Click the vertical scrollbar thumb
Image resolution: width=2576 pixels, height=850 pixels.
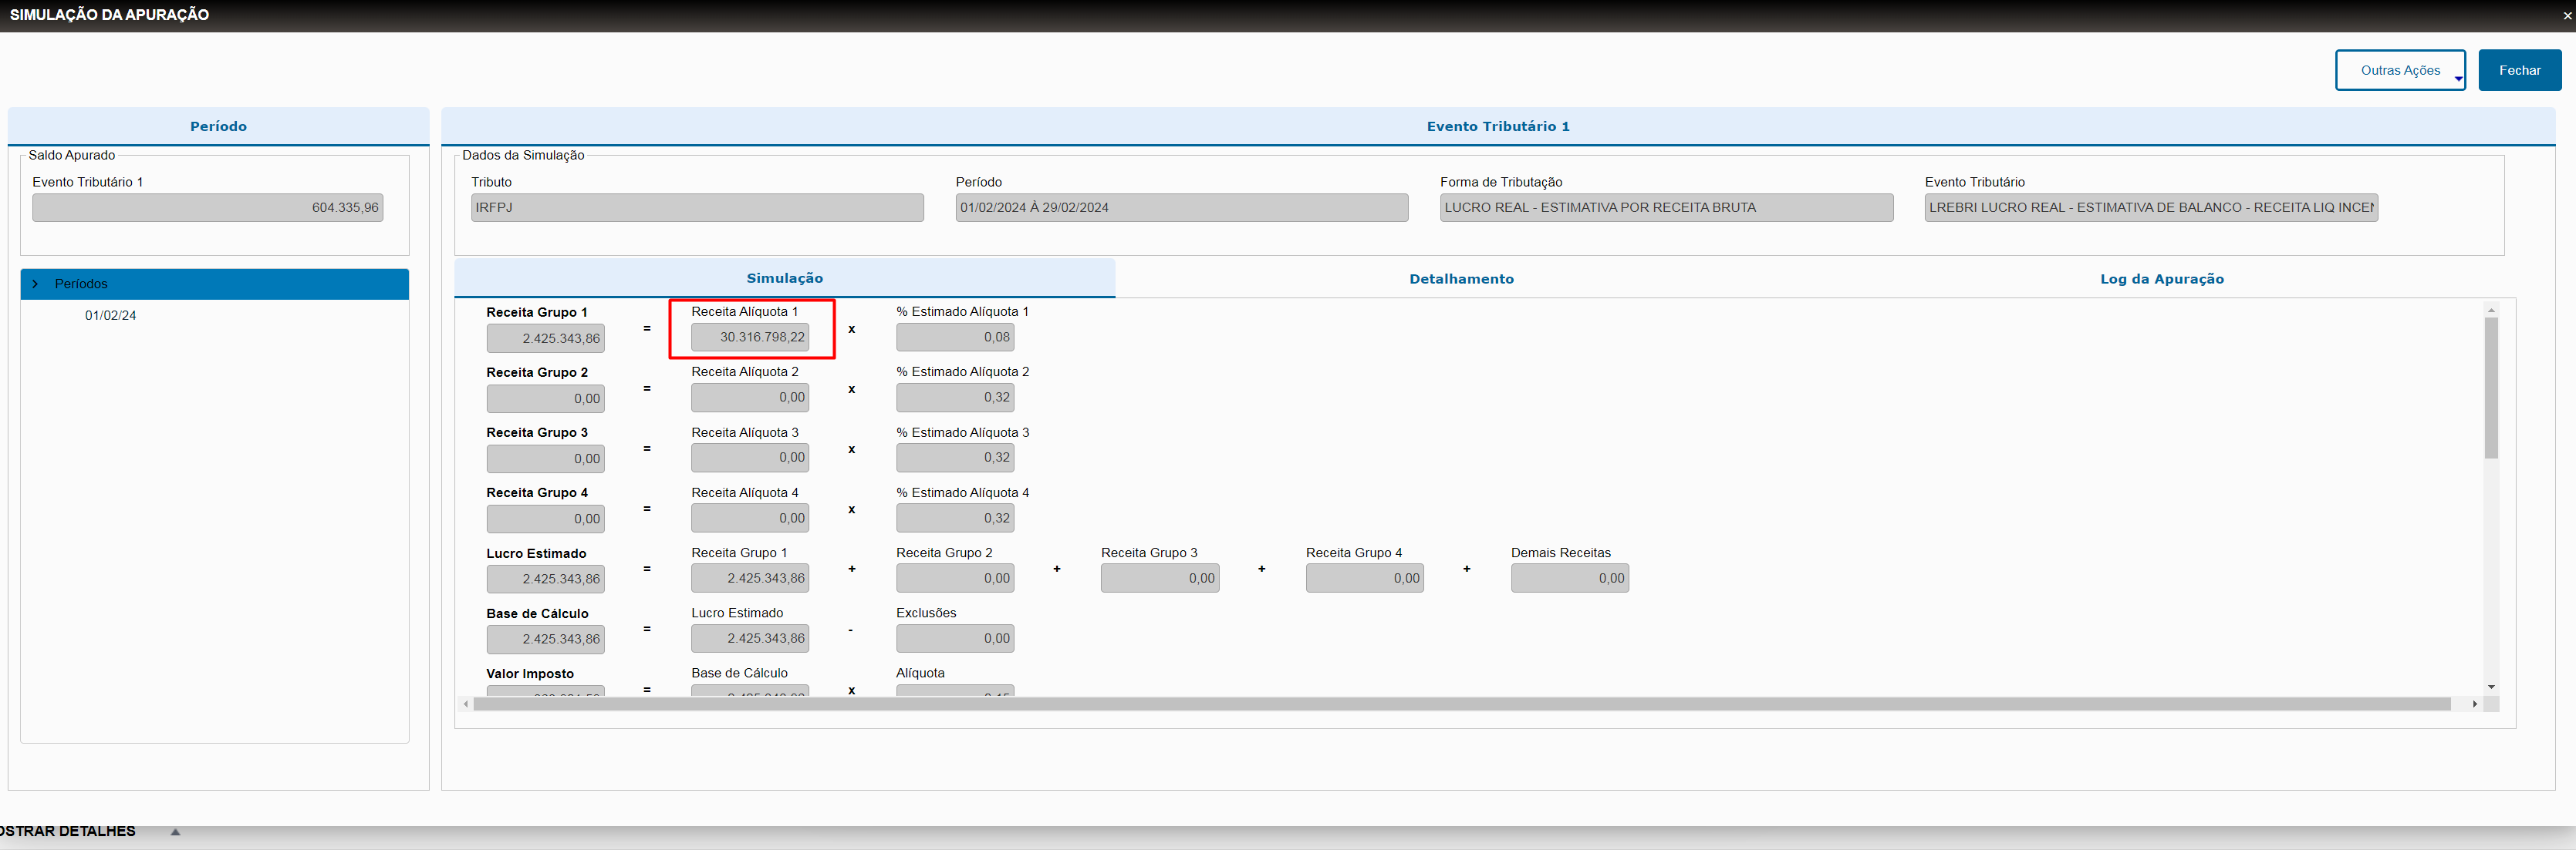2490,388
